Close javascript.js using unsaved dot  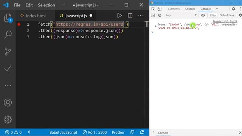coord(91,15)
